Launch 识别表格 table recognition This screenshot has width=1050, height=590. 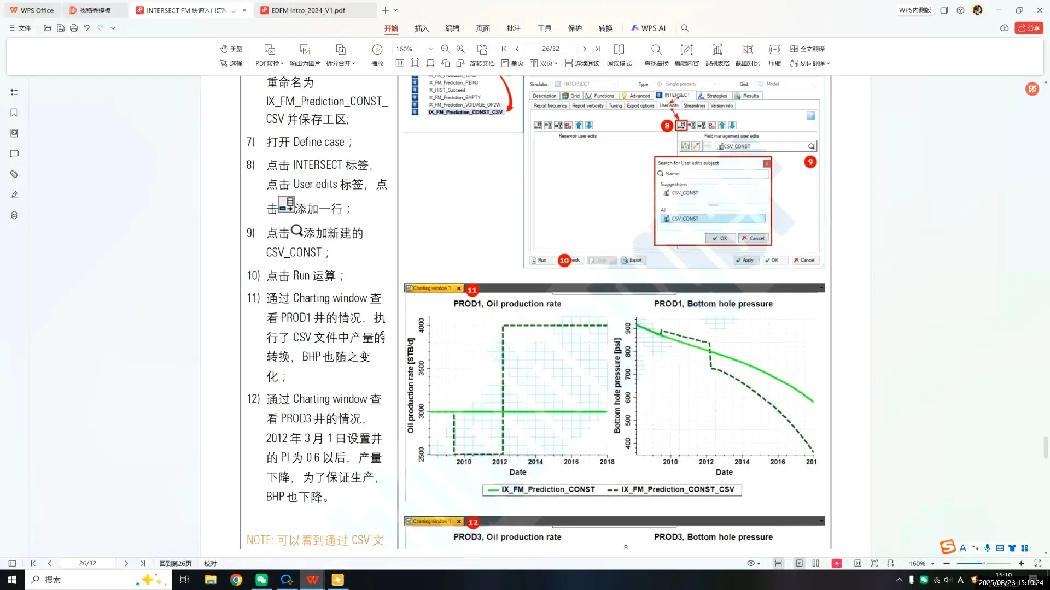click(x=717, y=56)
